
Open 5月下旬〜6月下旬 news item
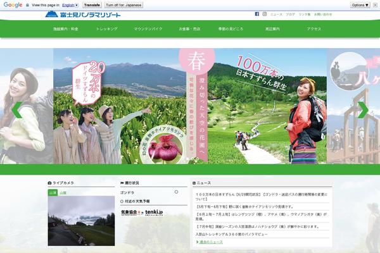coord(244,207)
